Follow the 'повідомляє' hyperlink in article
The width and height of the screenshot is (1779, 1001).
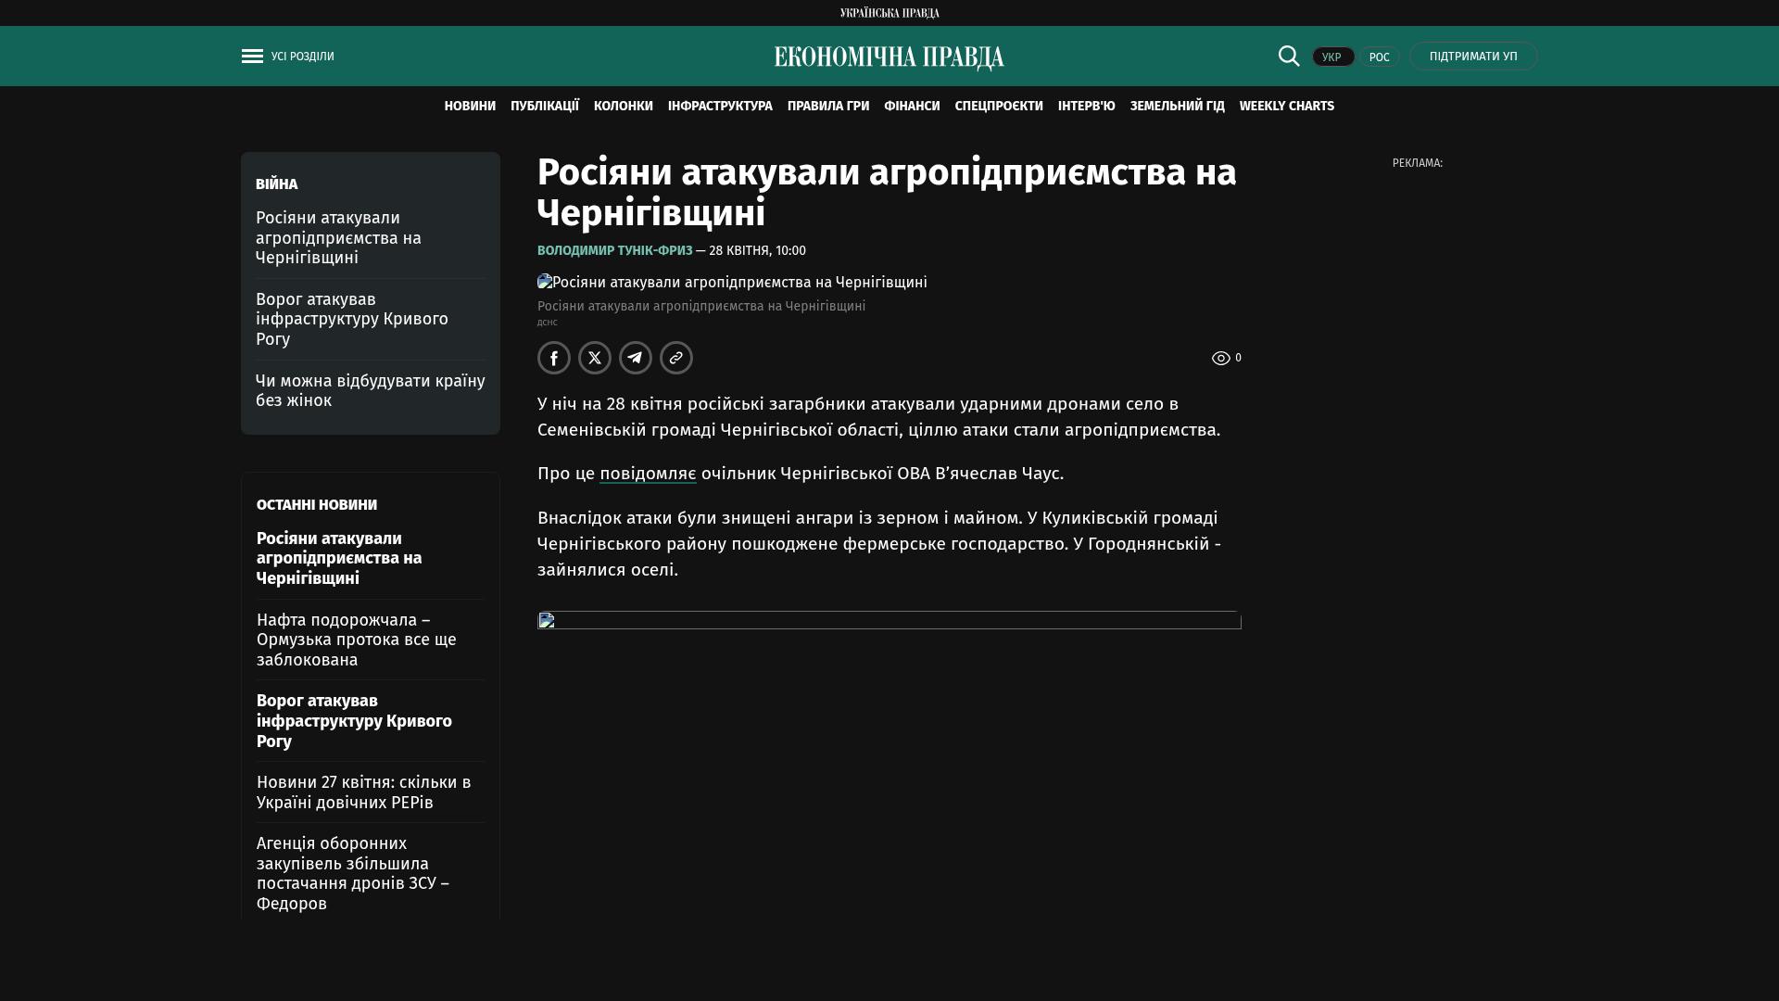pyautogui.click(x=648, y=474)
